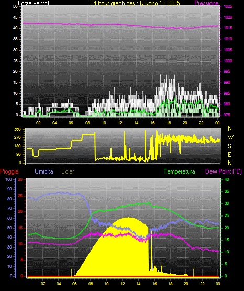The height and width of the screenshot is (291, 244).
Task: Click the yellow sunrise marker near hour 06
Action: coord(71,272)
